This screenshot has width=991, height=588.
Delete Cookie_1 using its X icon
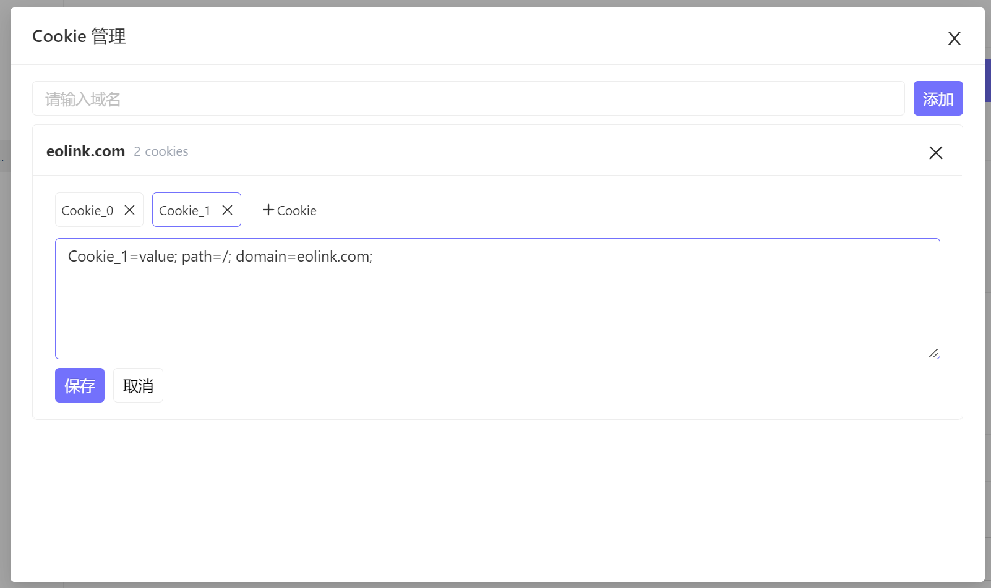click(227, 210)
